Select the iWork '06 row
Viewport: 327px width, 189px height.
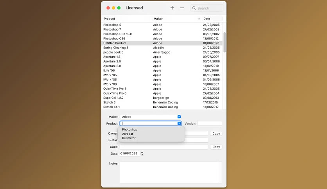pyautogui.click(x=162, y=80)
